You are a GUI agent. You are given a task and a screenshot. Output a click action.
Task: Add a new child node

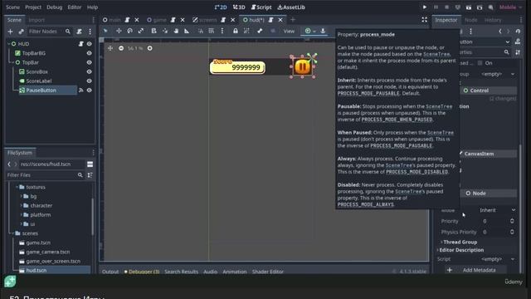[x=10, y=32]
